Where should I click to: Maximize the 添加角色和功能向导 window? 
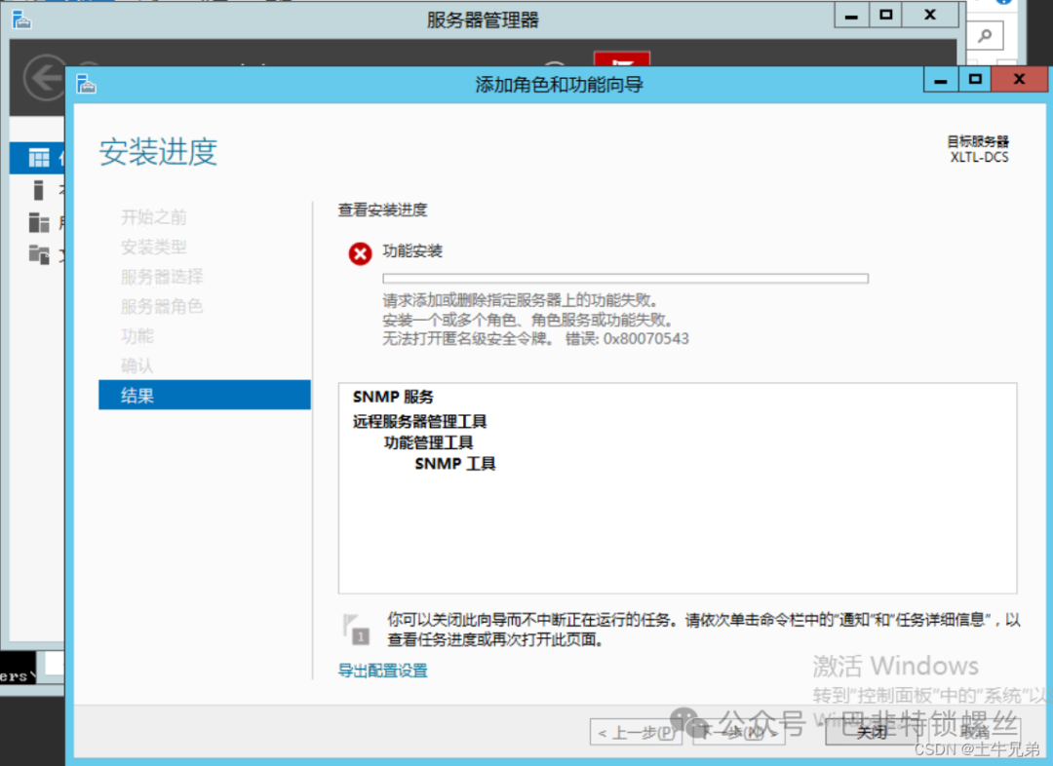[975, 80]
